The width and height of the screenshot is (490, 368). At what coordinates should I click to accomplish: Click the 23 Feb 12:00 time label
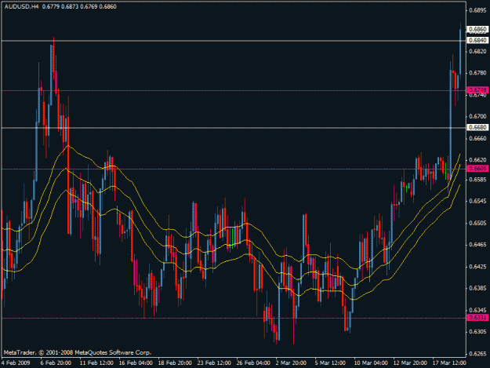point(214,363)
